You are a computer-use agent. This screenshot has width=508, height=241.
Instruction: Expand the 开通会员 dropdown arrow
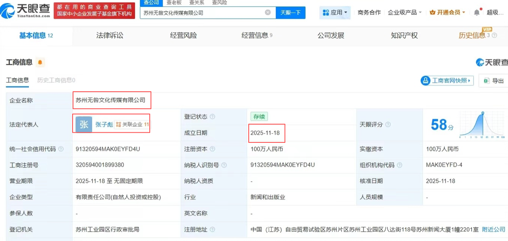465,13
